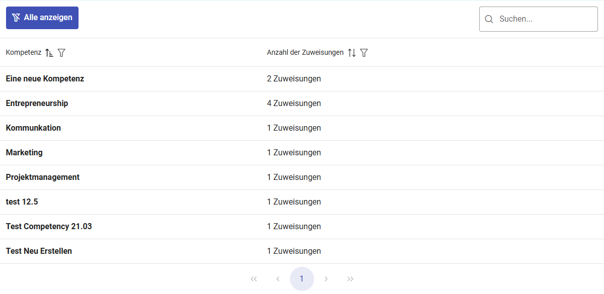Click the Test Competency 21.03 row

click(49, 227)
